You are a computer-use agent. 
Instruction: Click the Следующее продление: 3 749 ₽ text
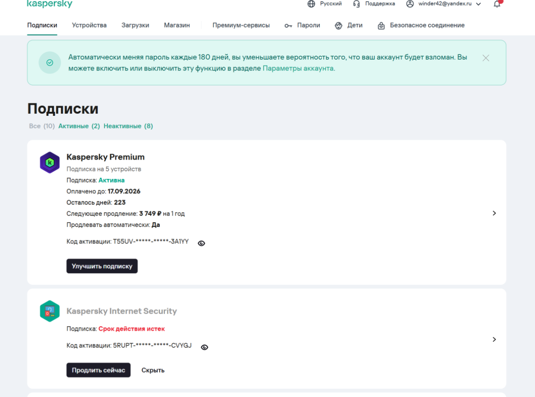coord(114,213)
